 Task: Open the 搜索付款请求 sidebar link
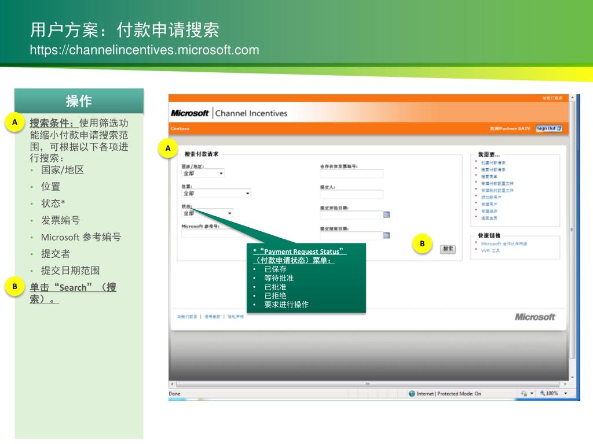point(493,169)
